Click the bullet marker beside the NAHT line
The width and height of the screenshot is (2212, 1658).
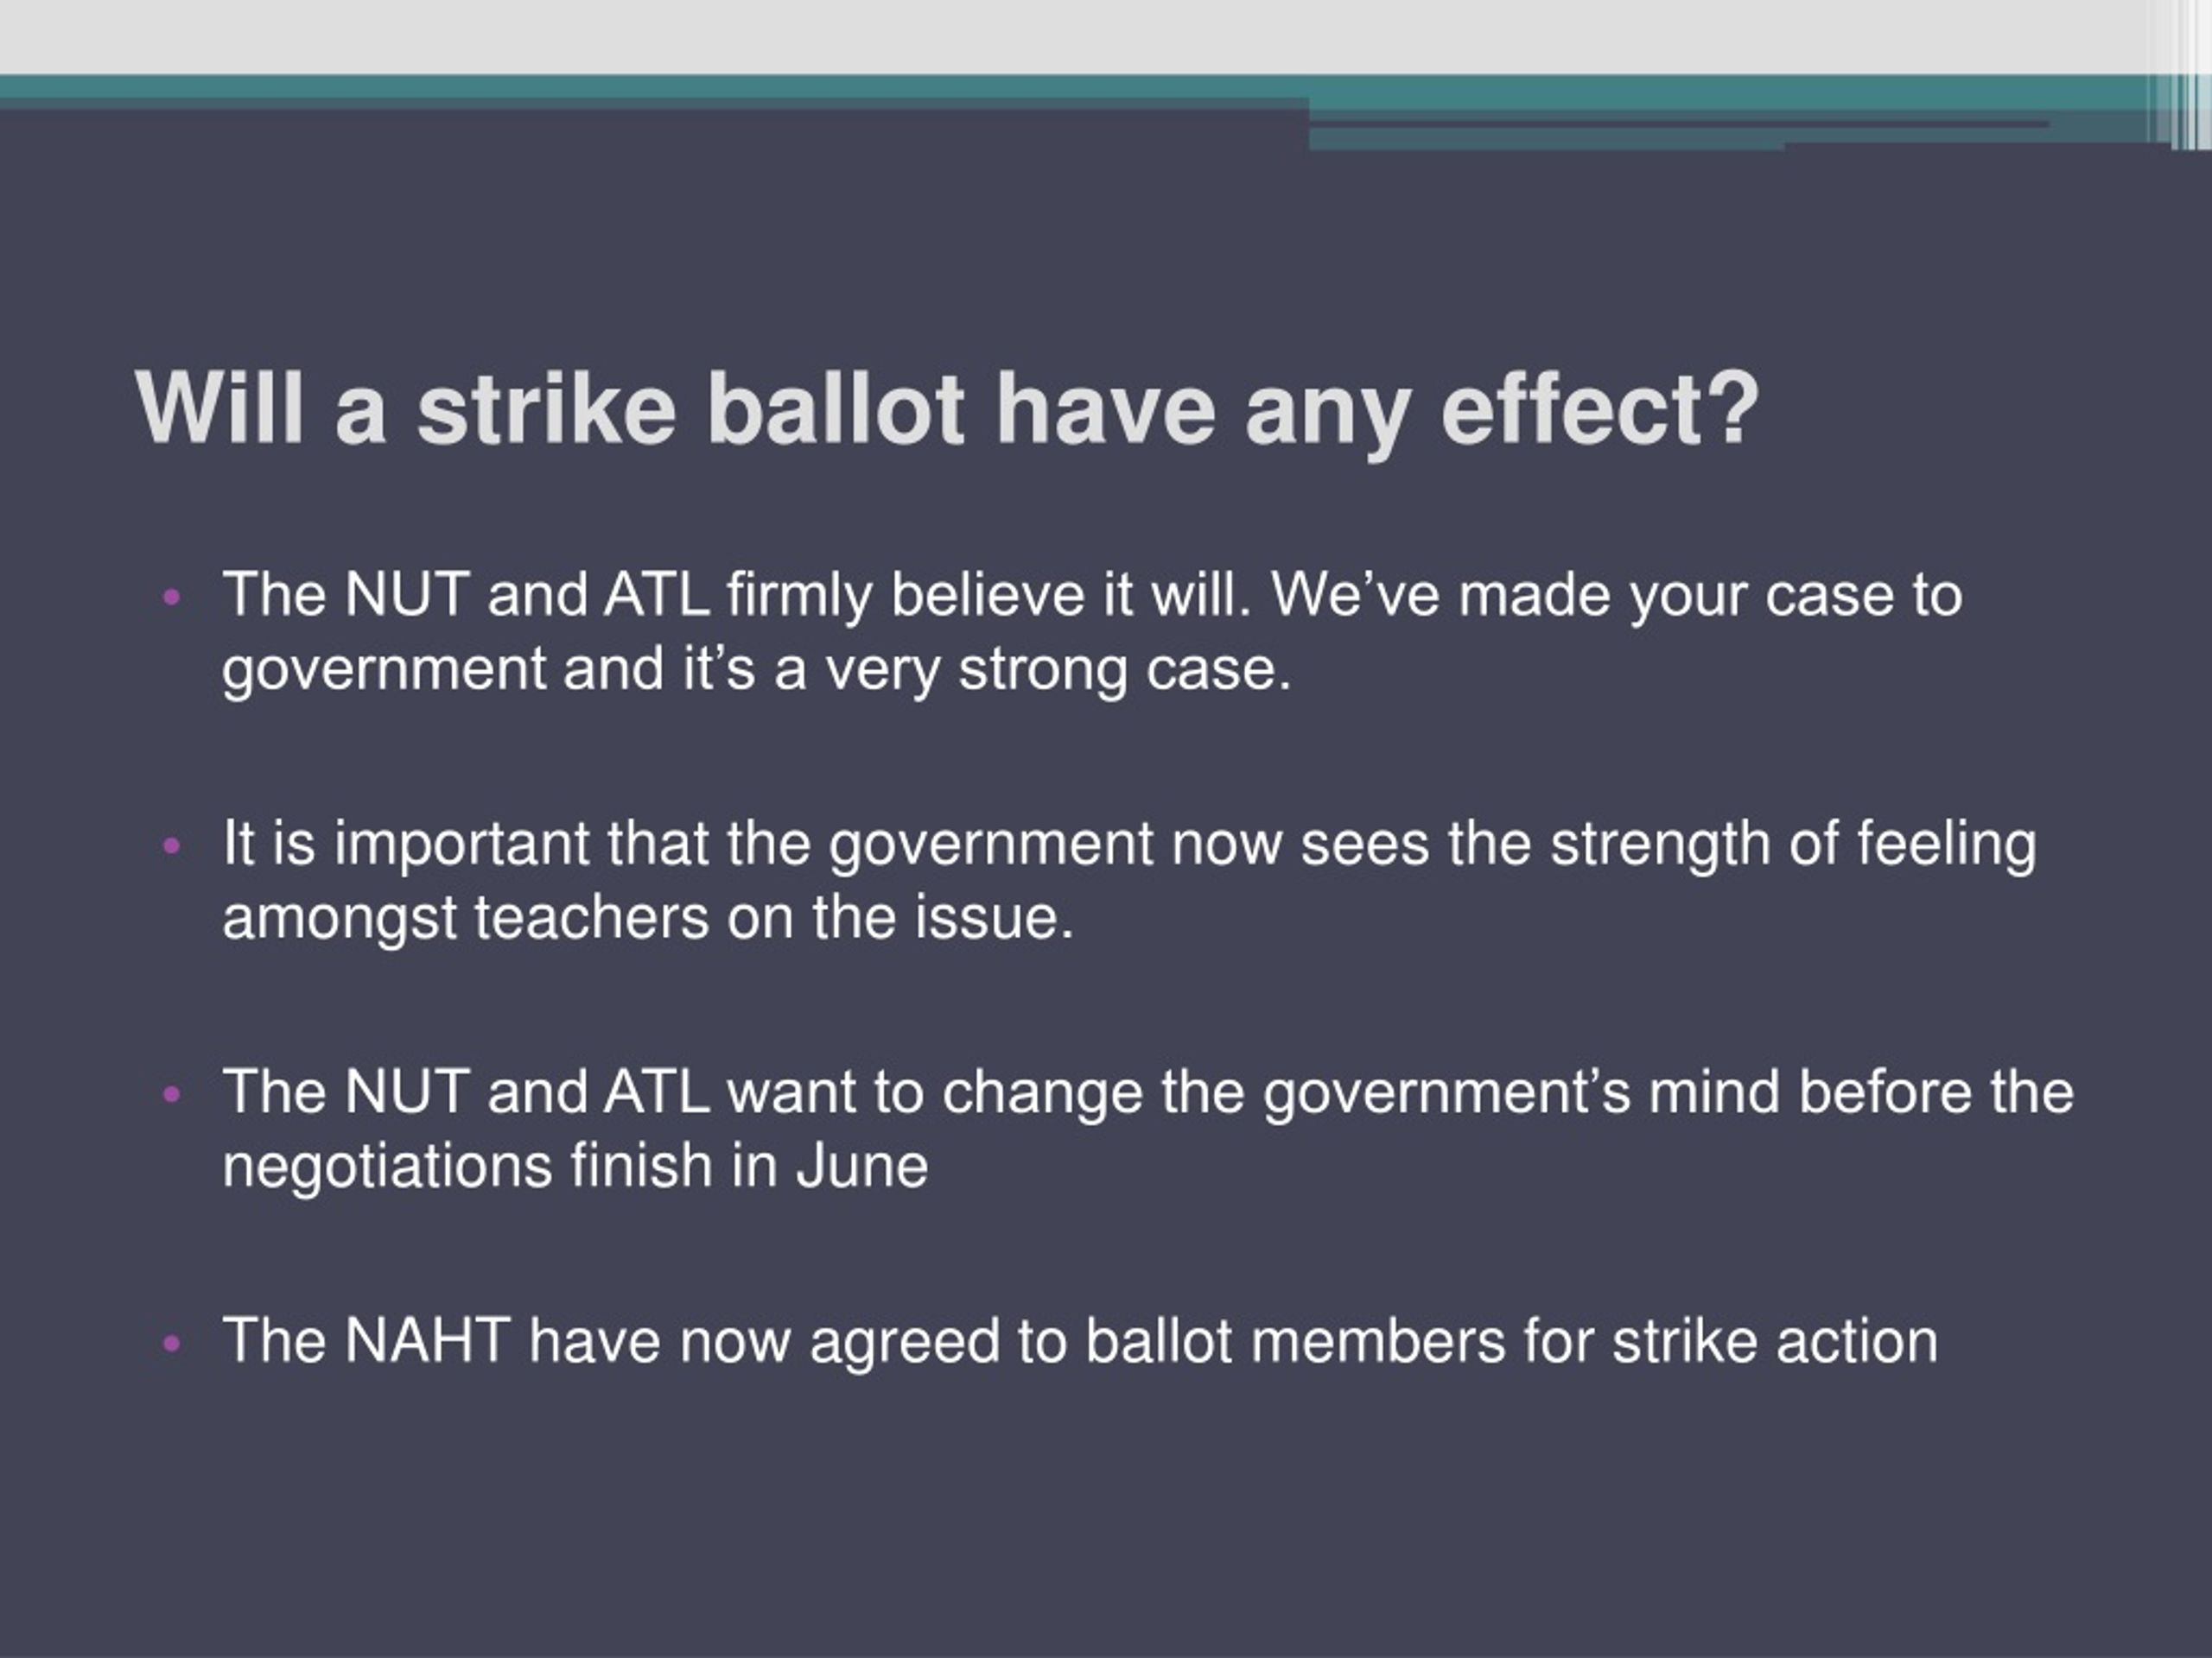[172, 1343]
